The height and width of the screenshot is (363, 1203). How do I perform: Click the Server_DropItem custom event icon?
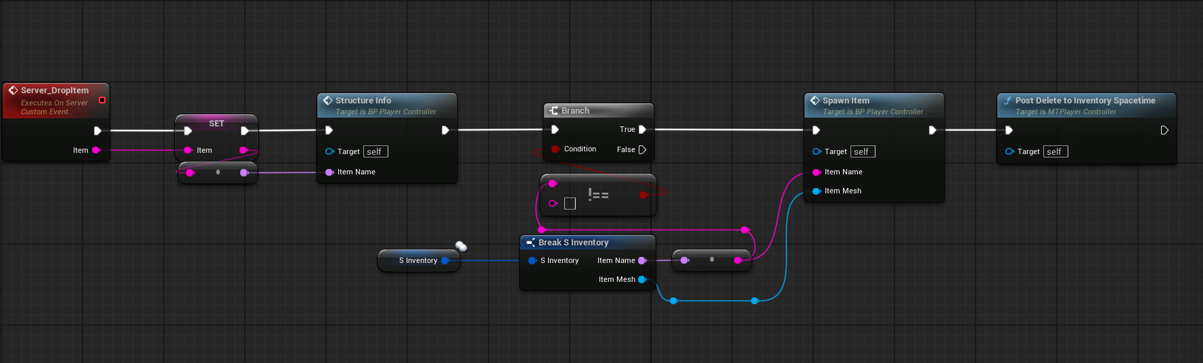click(13, 90)
